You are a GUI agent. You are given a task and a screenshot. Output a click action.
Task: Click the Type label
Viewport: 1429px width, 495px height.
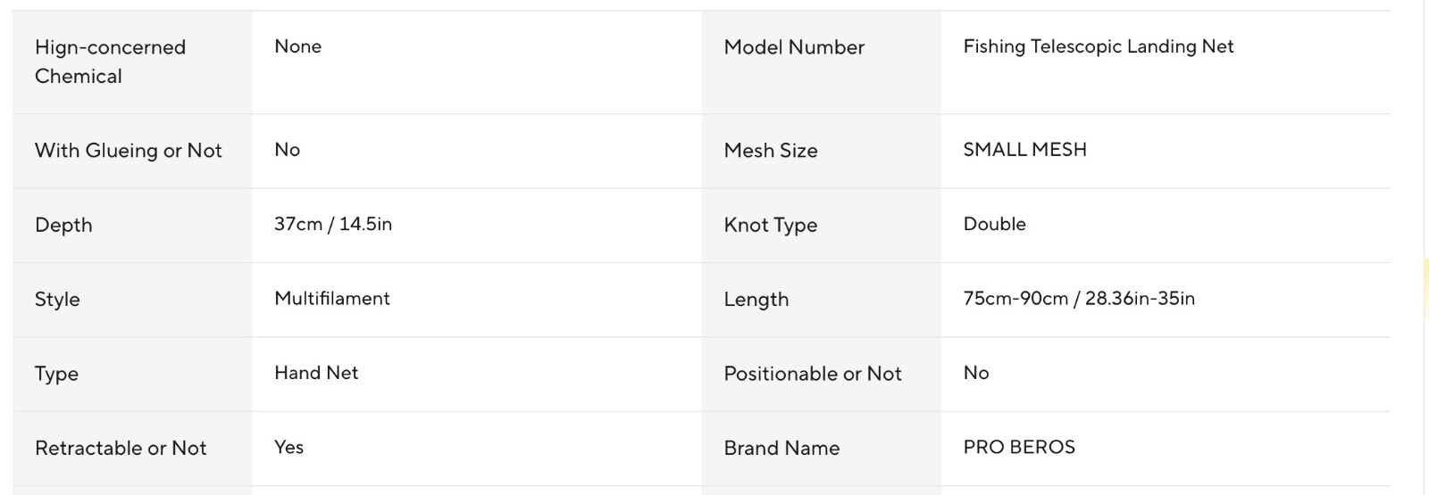coord(56,374)
